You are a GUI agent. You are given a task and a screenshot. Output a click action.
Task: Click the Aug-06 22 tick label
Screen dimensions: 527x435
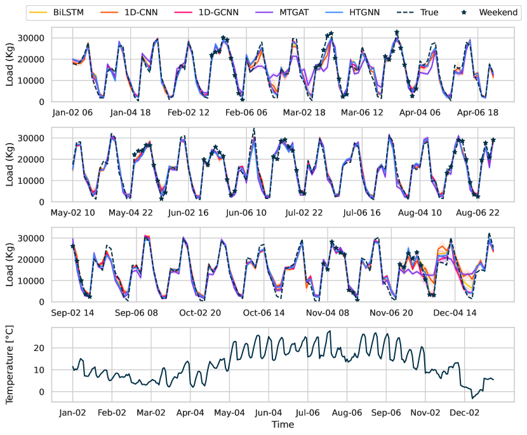[x=476, y=213]
